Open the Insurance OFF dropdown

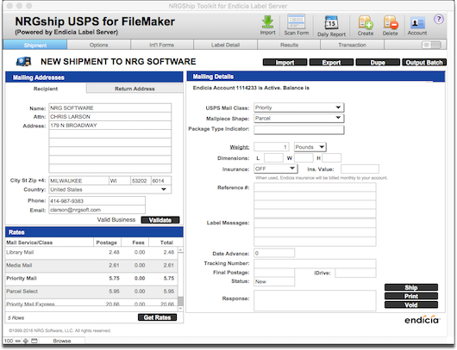(x=275, y=169)
